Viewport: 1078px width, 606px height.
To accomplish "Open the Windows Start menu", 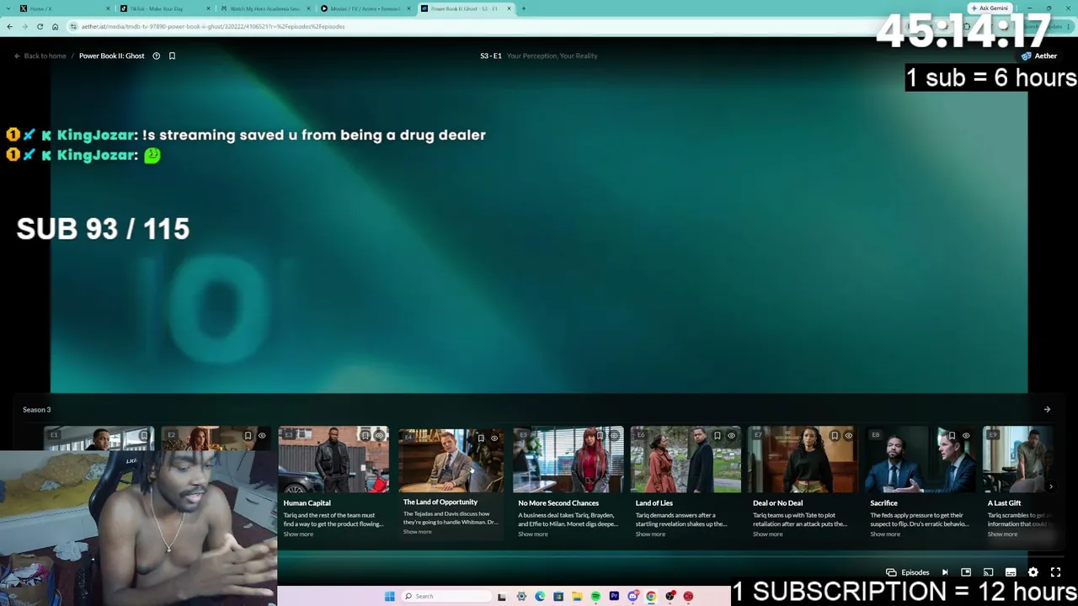I will (389, 597).
